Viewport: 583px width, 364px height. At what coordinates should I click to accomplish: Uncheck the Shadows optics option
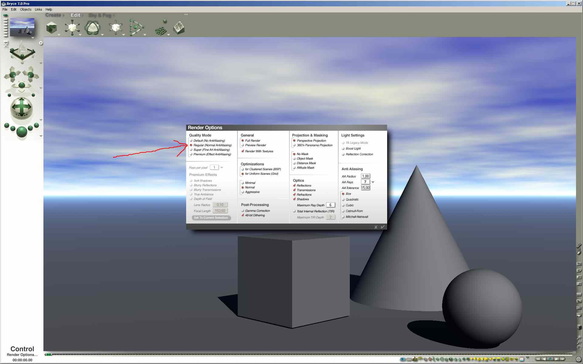point(294,199)
